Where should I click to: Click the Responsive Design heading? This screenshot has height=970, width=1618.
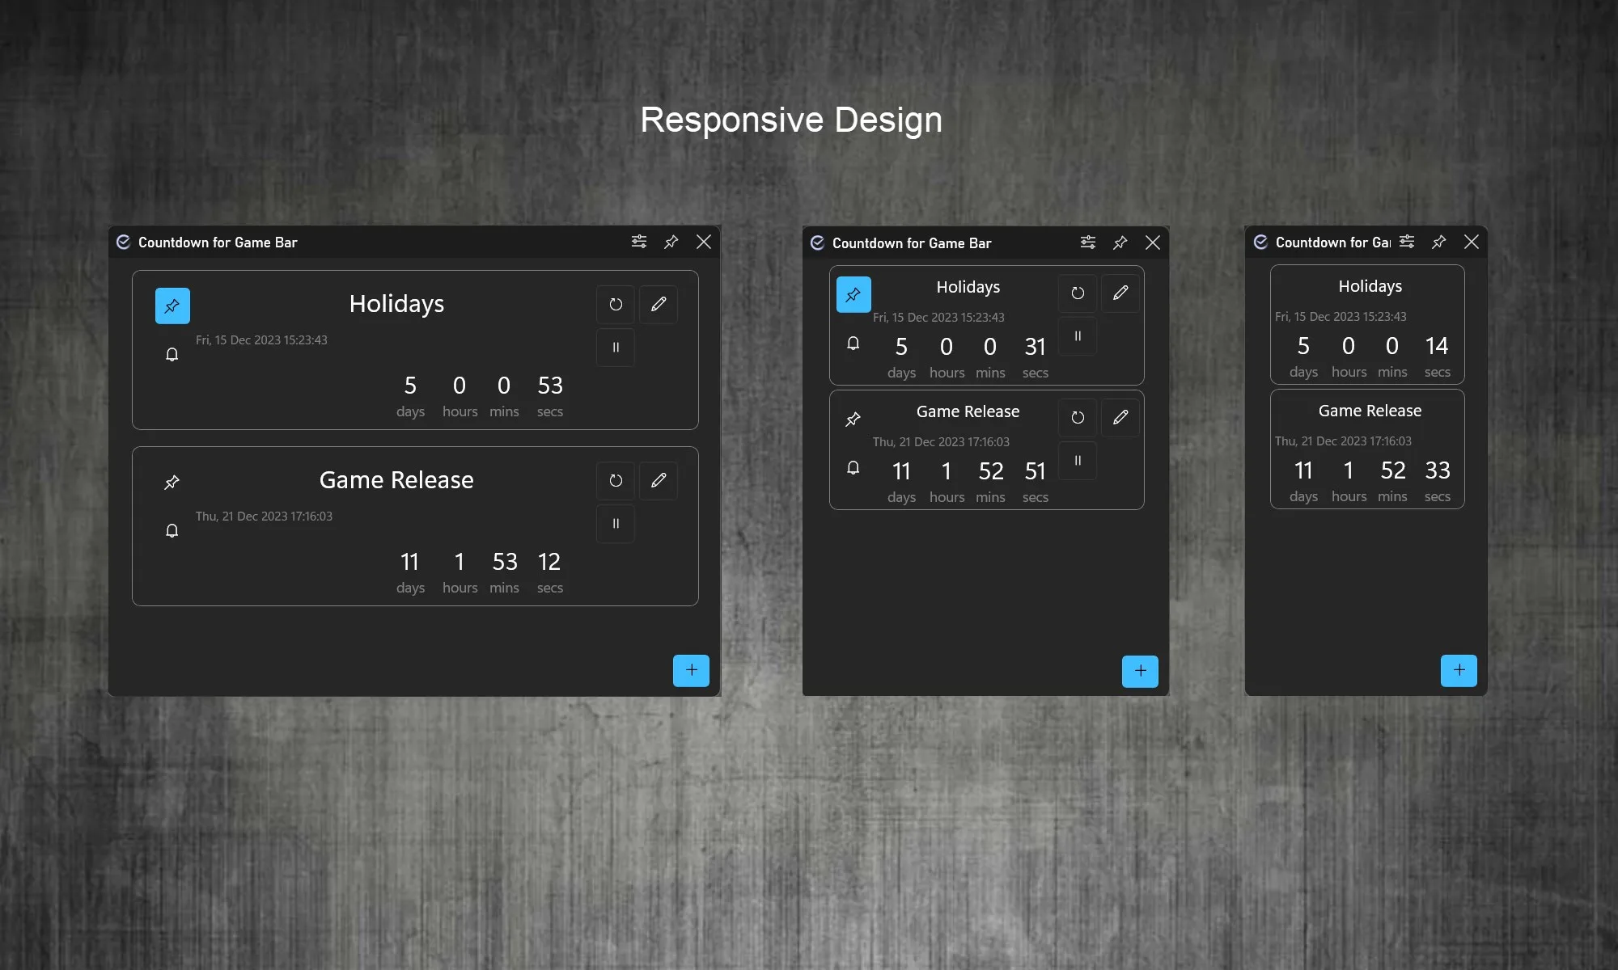791,120
